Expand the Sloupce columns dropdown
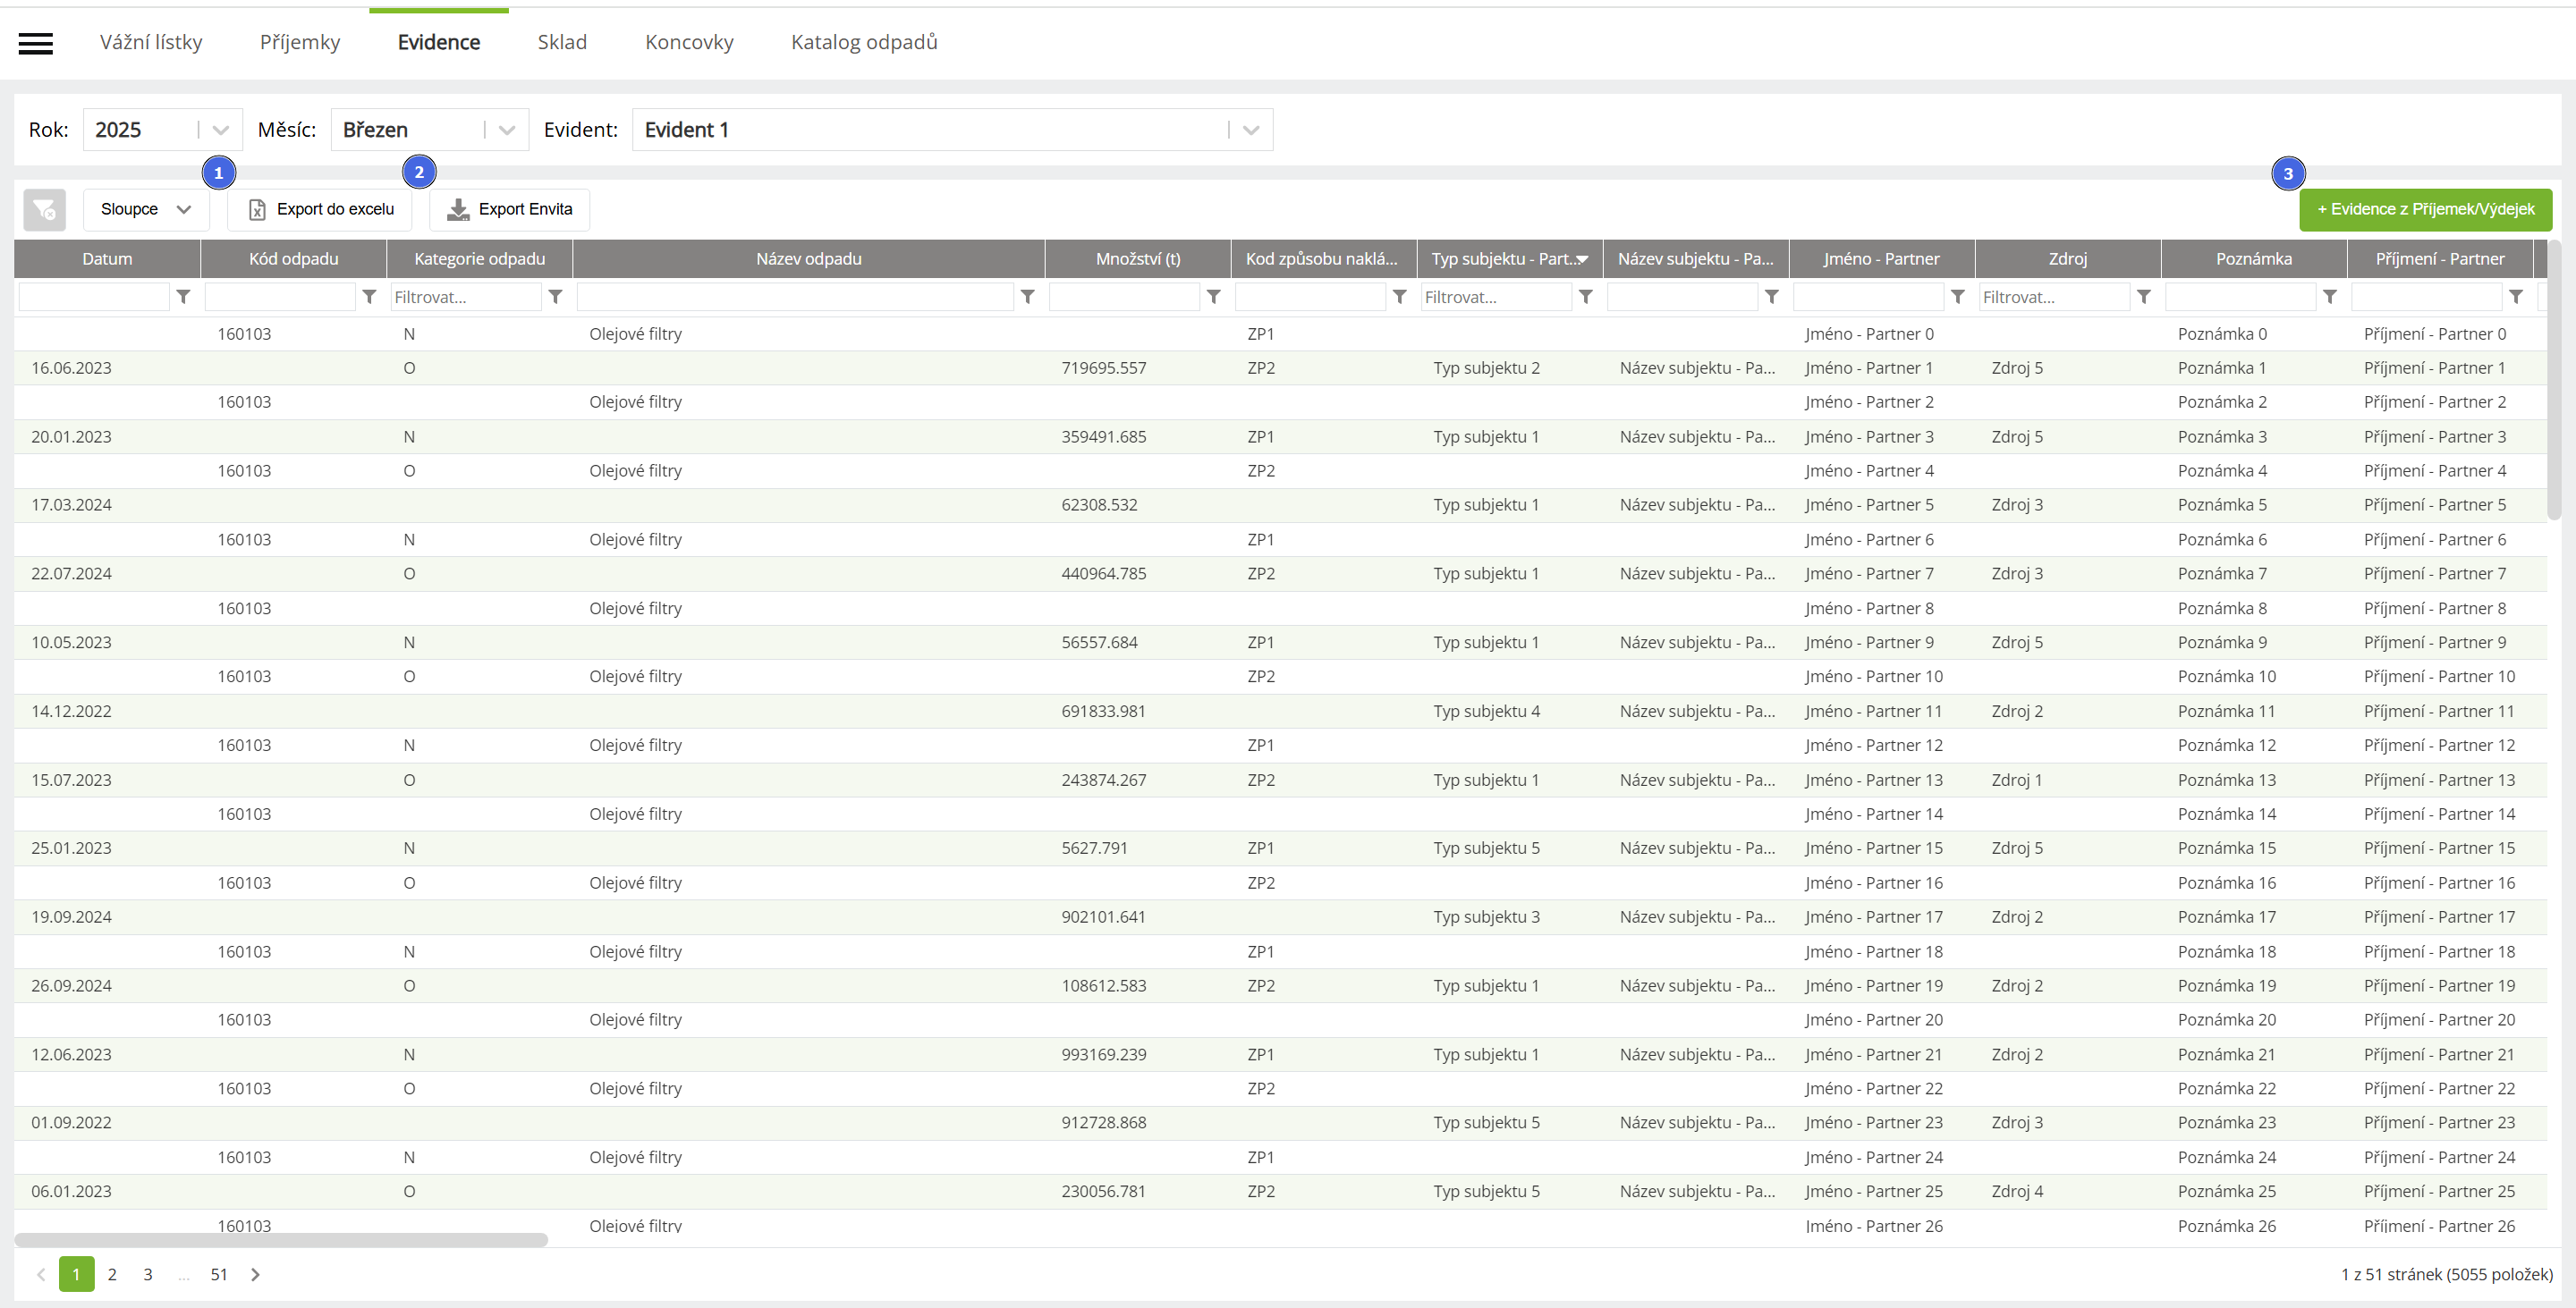 tap(146, 210)
